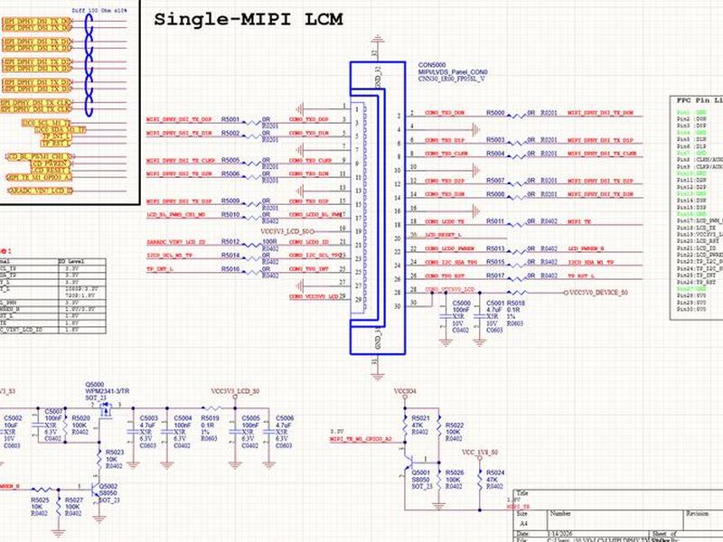Select resistor R5000 symbol
Viewport: 723px width, 542px height.
pyautogui.click(x=516, y=117)
